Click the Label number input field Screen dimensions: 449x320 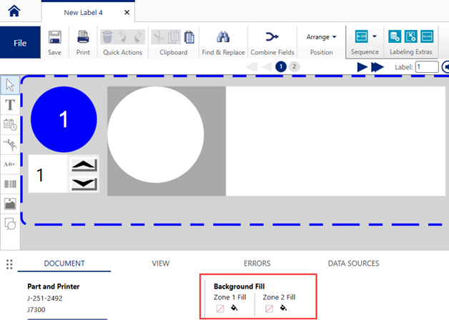coord(427,67)
